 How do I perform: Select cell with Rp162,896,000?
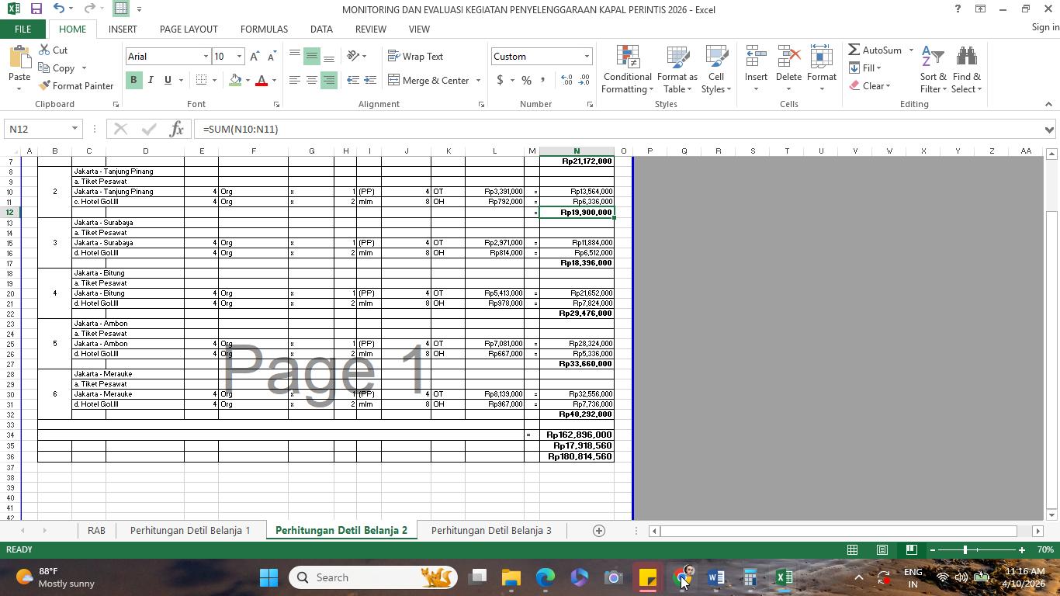[x=577, y=435]
